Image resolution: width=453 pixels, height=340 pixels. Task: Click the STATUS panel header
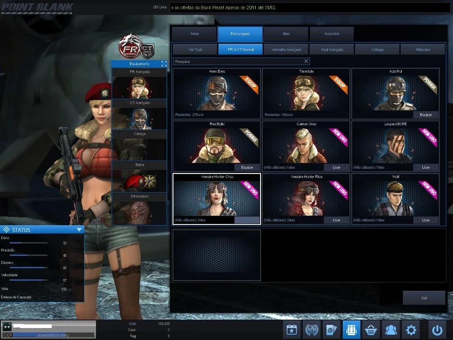point(42,230)
